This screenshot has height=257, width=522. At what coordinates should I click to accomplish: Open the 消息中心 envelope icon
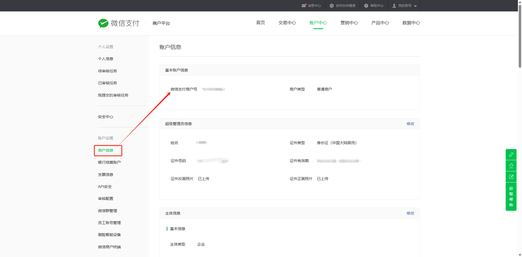[x=304, y=6]
